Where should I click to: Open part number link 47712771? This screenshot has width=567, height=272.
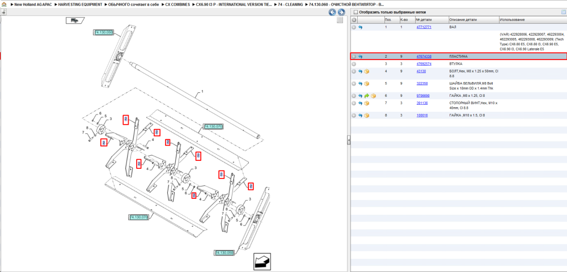pos(424,27)
